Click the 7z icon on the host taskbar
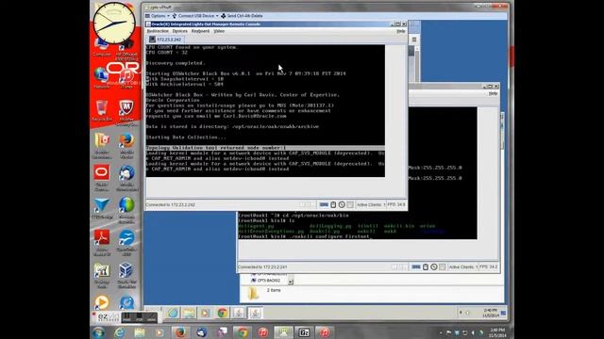This screenshot has height=339, width=604. (x=304, y=332)
